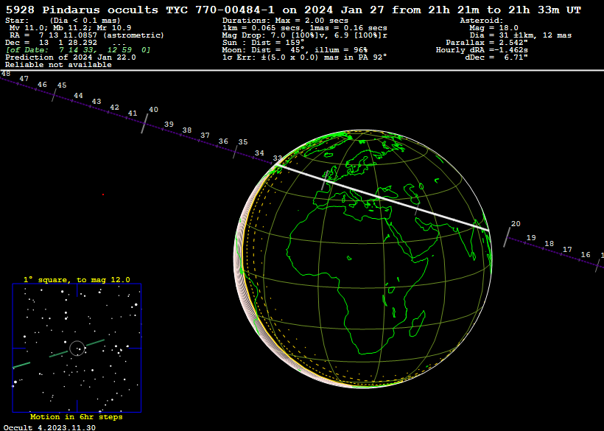
Task: Click 'Moon: Dist = 45°, illum = 96%' line
Action: point(295,50)
